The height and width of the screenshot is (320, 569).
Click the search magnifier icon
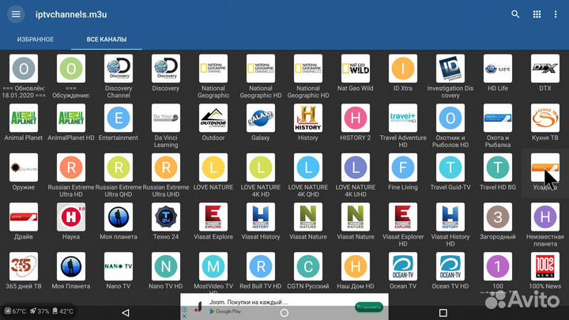515,15
